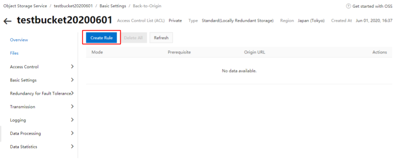The width and height of the screenshot is (399, 162).
Task: Click the 'Jun 01, 2020, 16:37' timestamp
Action: [374, 21]
